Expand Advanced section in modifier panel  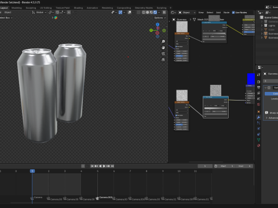tap(266, 118)
